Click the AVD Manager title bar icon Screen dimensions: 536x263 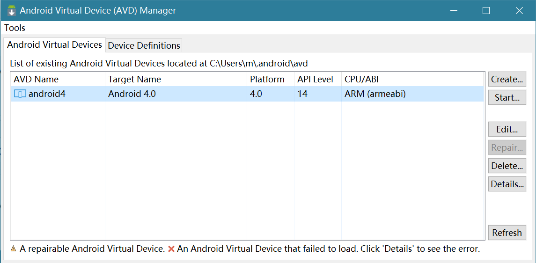pos(12,10)
